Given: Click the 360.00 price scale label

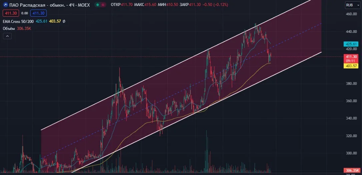Looking at the screenshot, I should 352,101.
